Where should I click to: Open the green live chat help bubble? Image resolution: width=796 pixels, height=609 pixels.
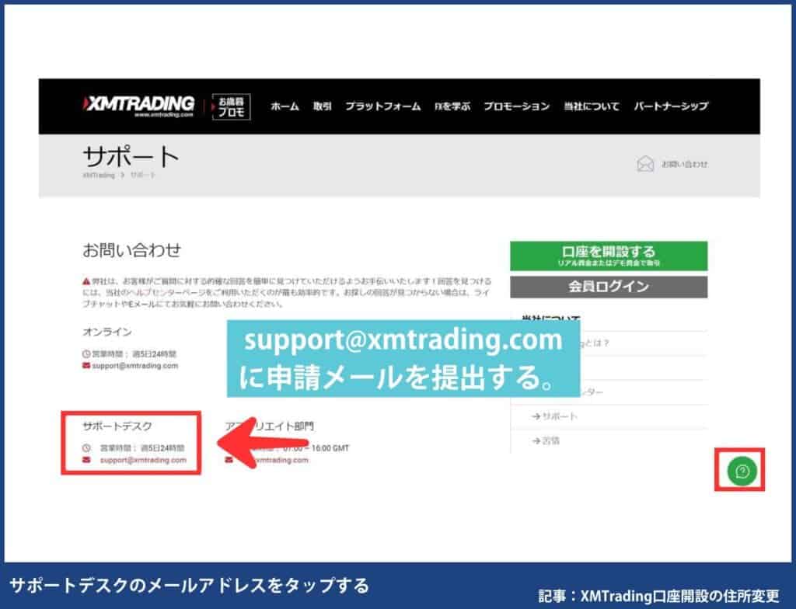coord(742,472)
